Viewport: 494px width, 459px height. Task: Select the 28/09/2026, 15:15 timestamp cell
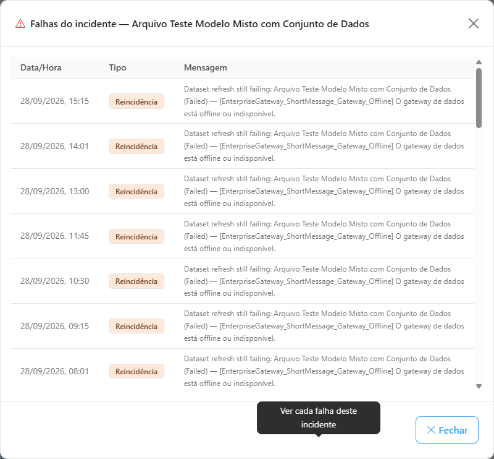pyautogui.click(x=55, y=101)
